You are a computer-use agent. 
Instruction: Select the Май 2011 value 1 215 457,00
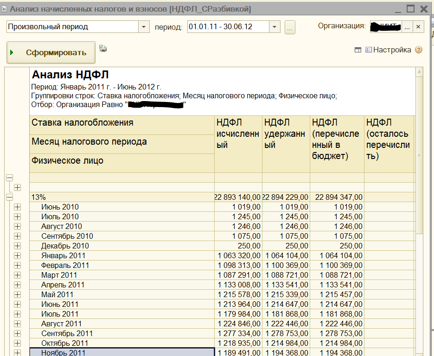coord(337,295)
